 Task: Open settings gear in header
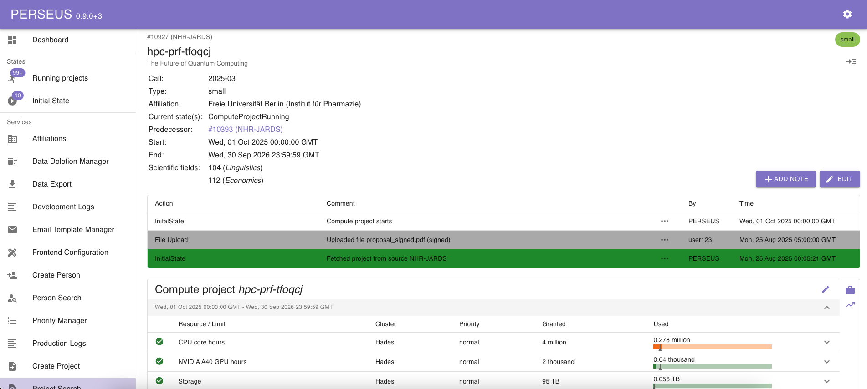click(847, 14)
